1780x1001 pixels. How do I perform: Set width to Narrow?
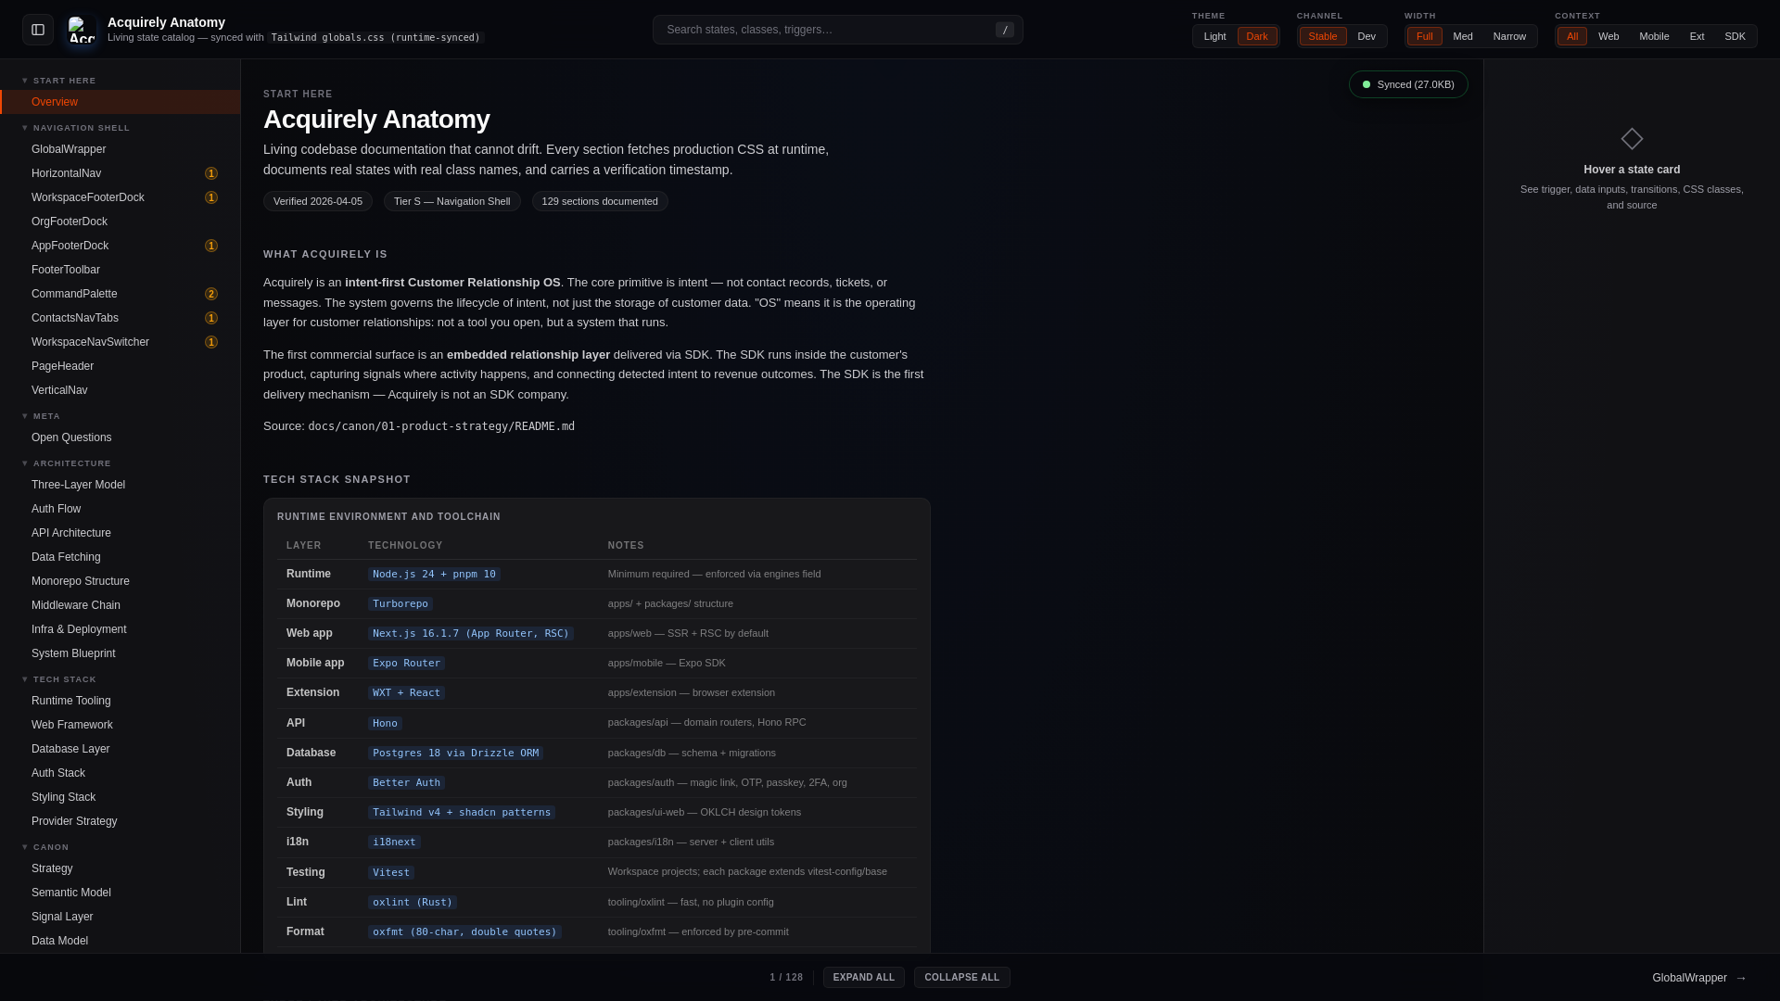point(1509,36)
